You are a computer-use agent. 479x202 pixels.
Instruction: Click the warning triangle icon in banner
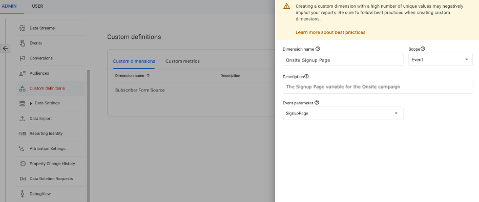(286, 6)
